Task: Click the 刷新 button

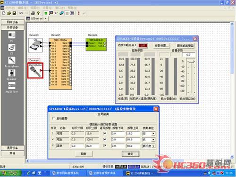Action: point(84,154)
